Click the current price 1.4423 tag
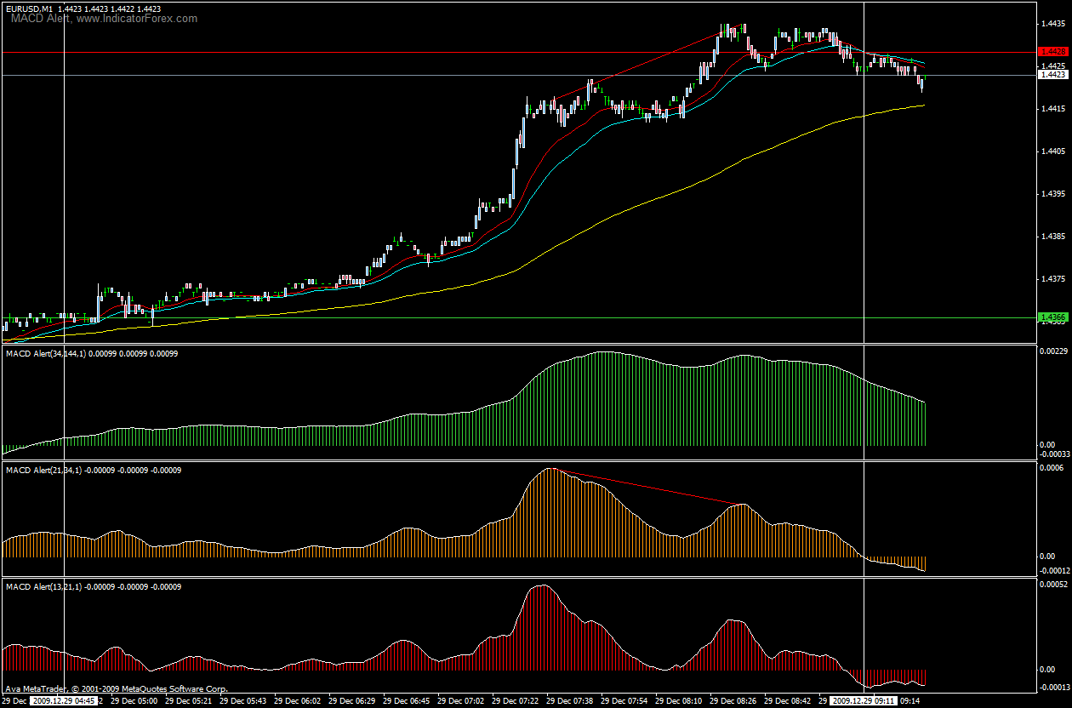Viewport: 1072px width, 708px height. click(x=1053, y=75)
